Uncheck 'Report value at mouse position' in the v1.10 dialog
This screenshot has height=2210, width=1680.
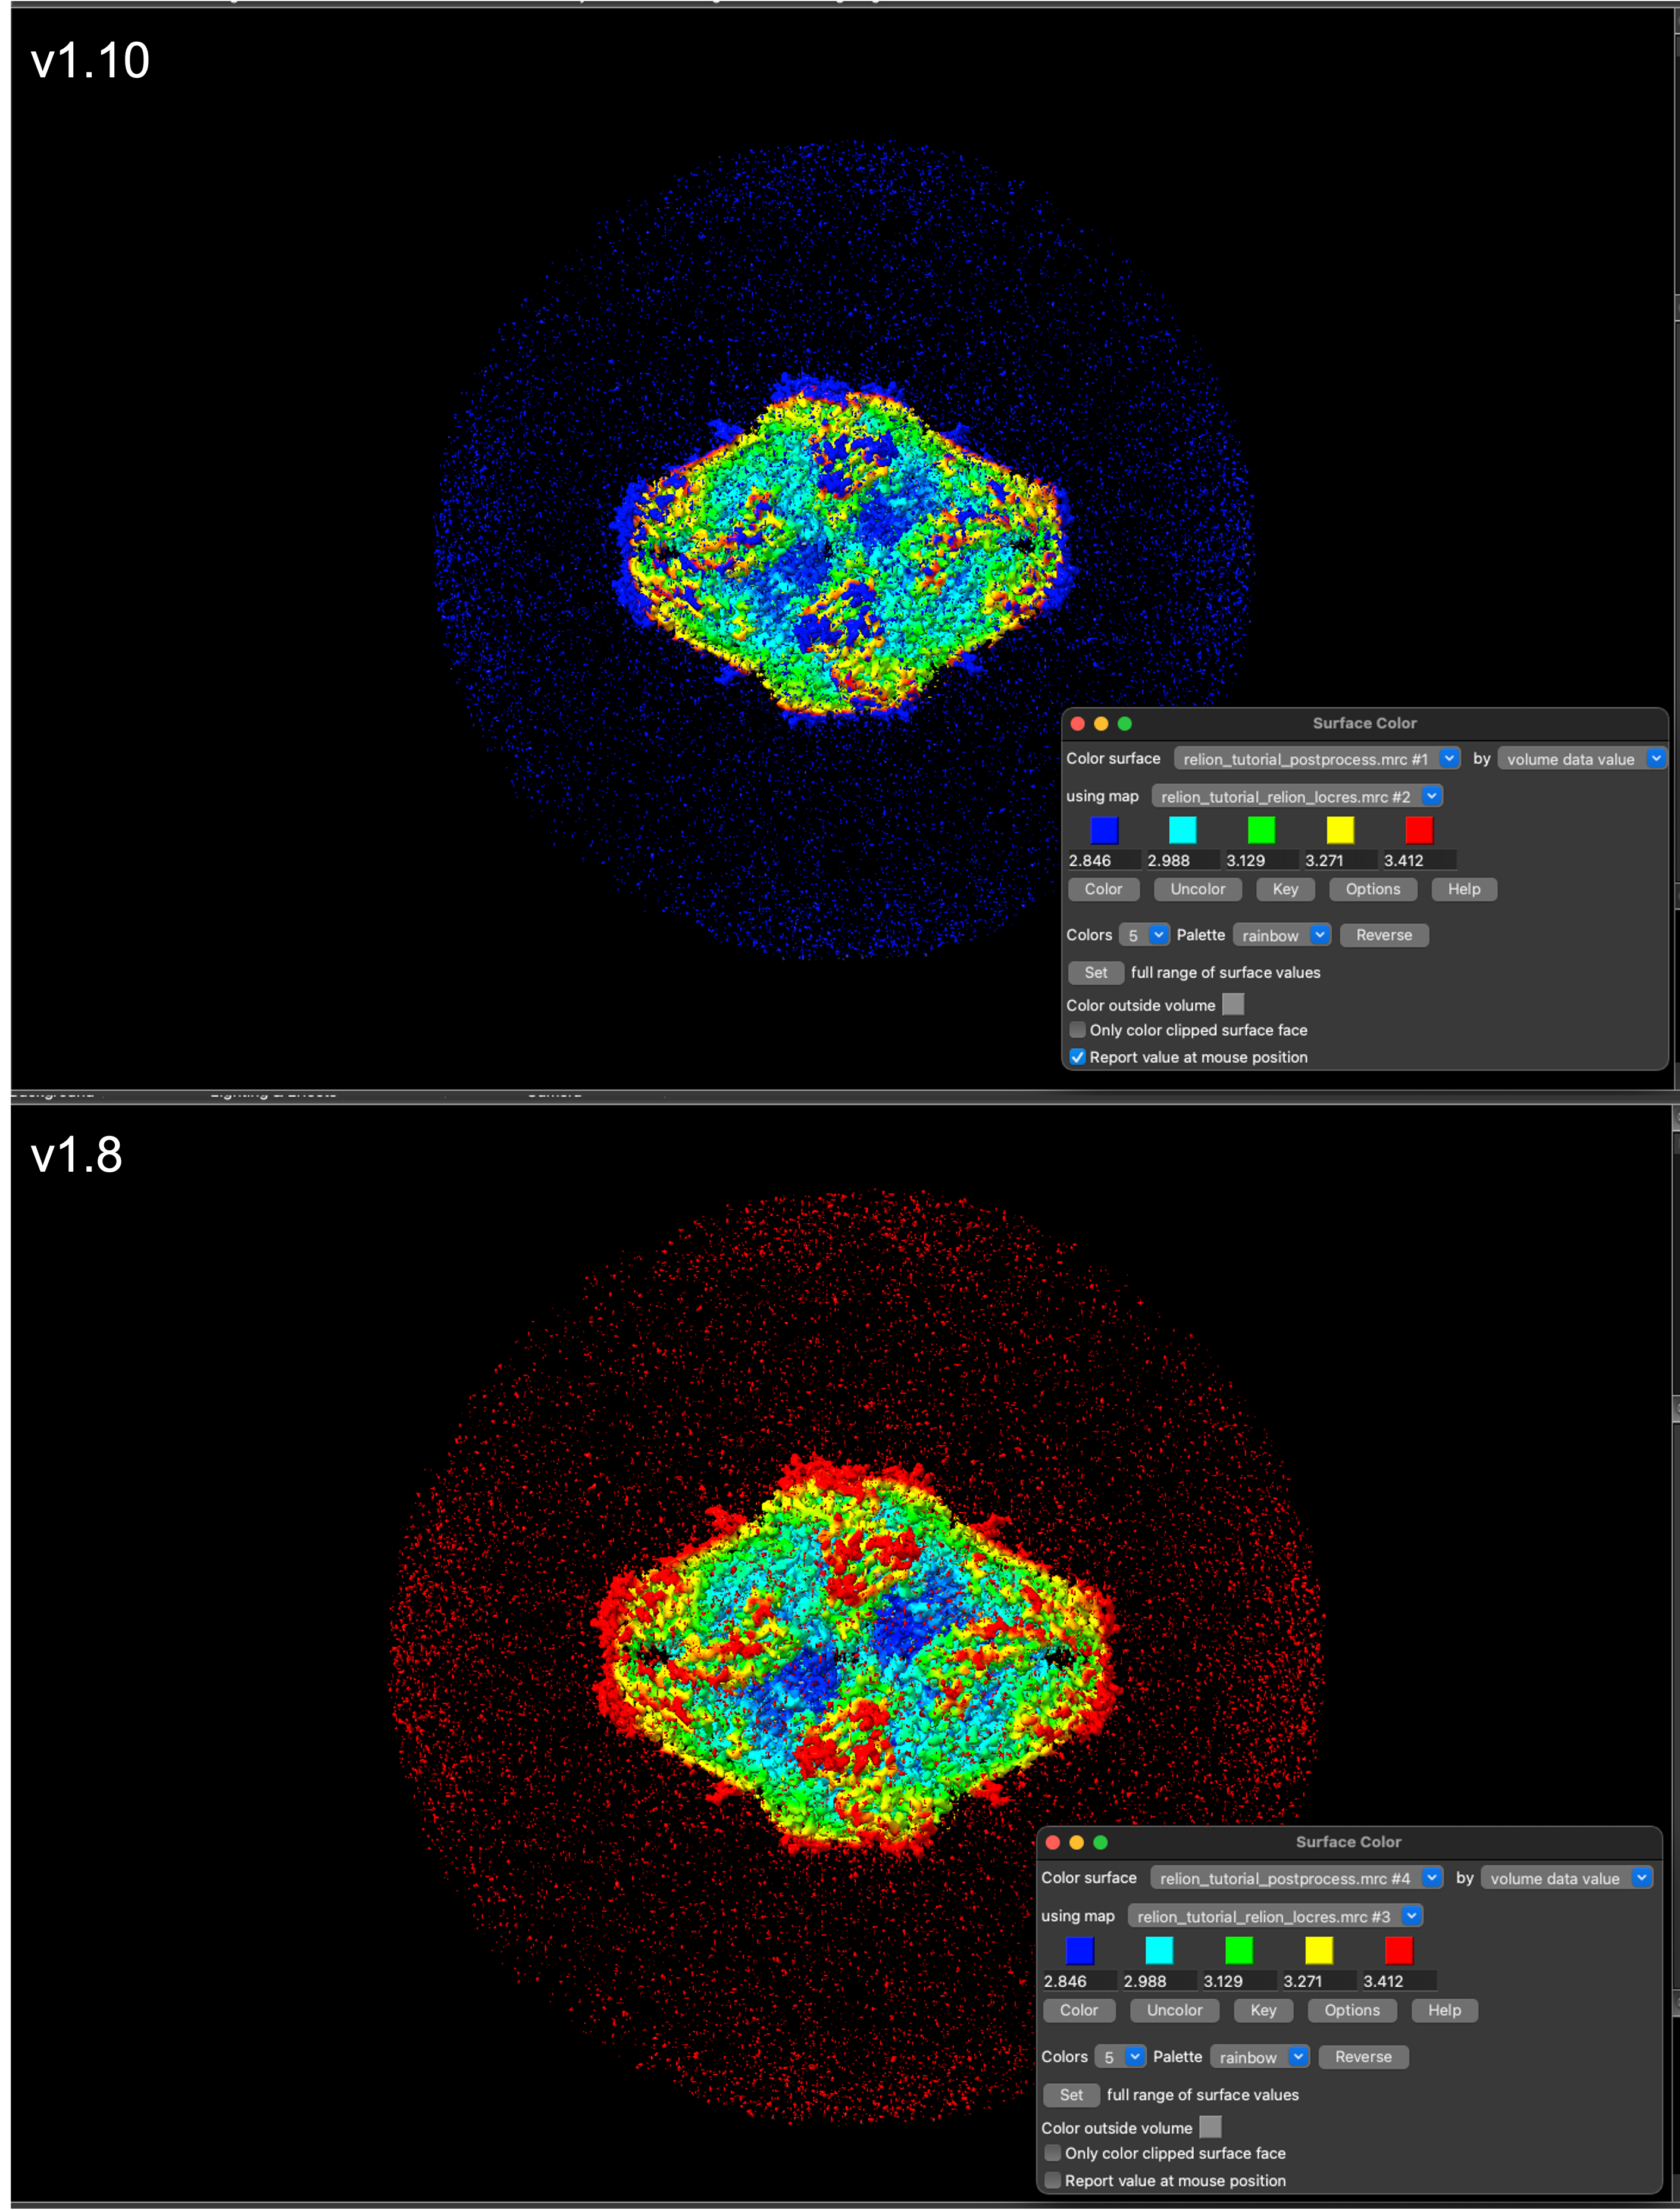(1077, 1057)
